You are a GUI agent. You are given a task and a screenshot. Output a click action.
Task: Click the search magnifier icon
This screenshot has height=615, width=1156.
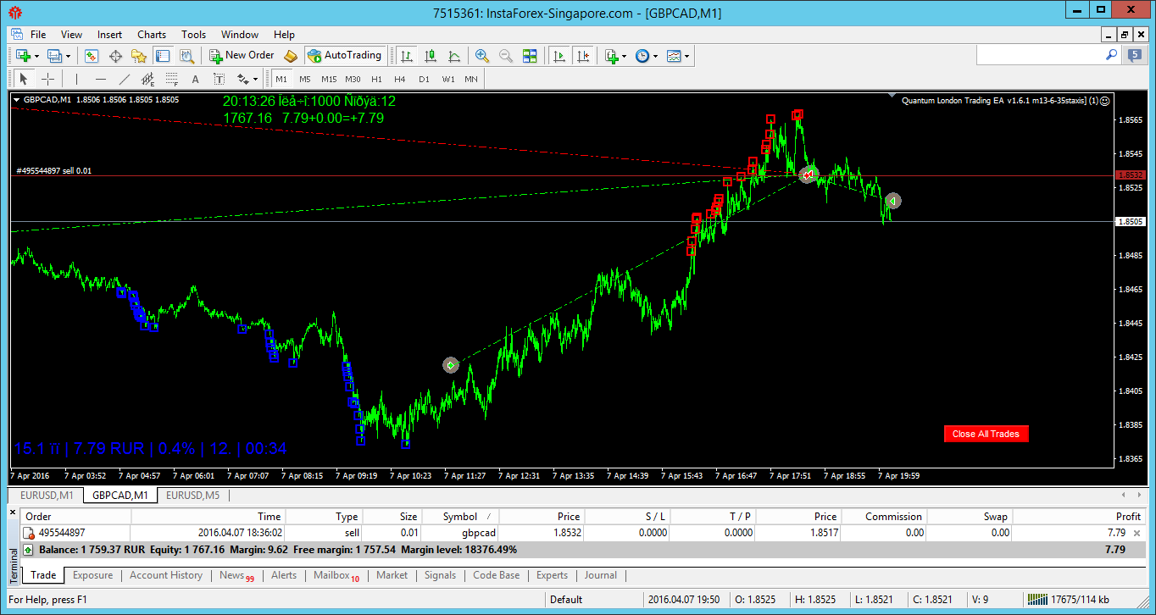tap(1111, 54)
